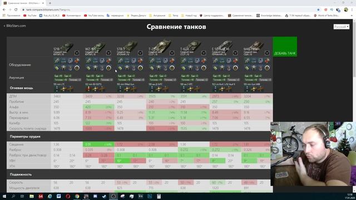
Task: Select the green shell equipment icon under STB-1
Action: click(x=120, y=68)
